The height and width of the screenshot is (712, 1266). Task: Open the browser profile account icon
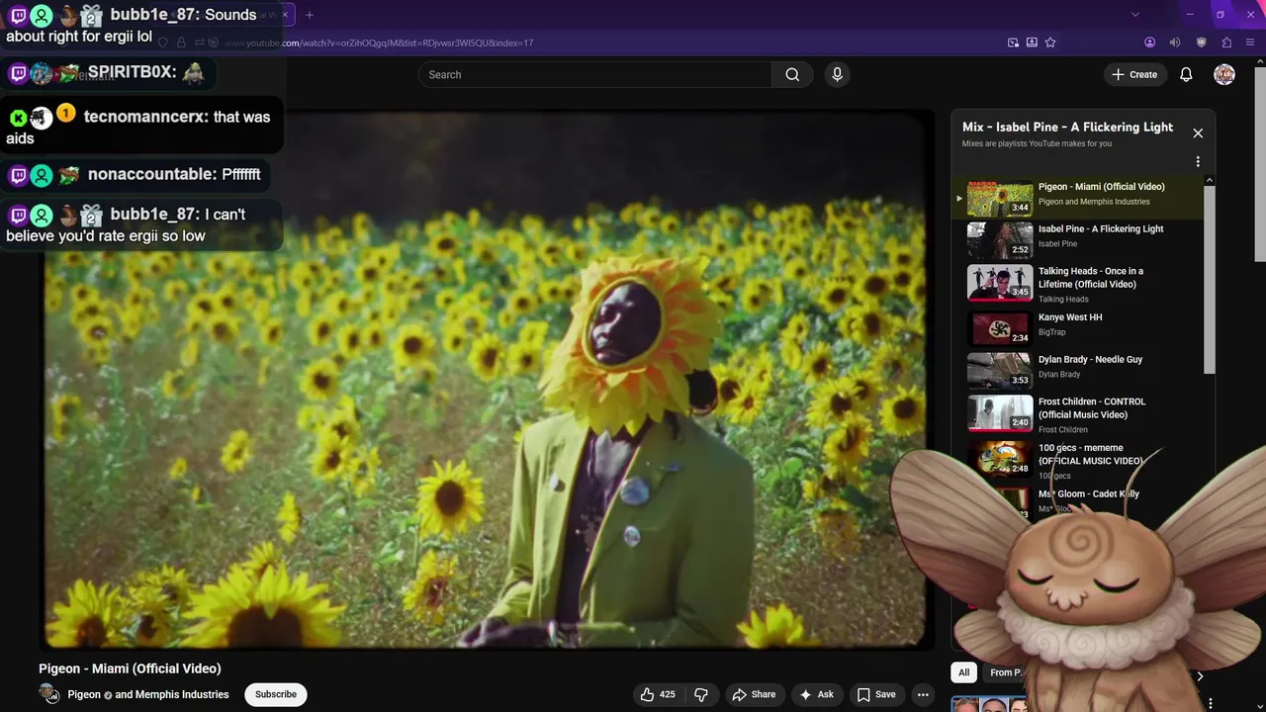coord(1149,43)
